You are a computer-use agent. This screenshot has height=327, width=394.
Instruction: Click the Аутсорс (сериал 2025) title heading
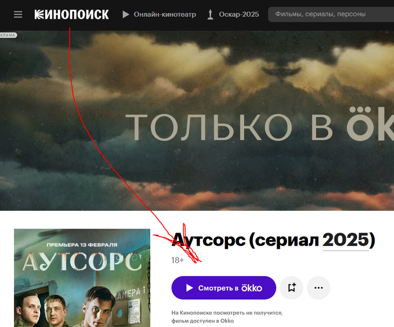pos(273,240)
